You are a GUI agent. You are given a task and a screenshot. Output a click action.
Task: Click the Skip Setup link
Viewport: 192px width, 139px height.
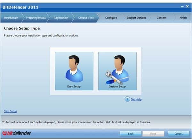click(x=11, y=111)
